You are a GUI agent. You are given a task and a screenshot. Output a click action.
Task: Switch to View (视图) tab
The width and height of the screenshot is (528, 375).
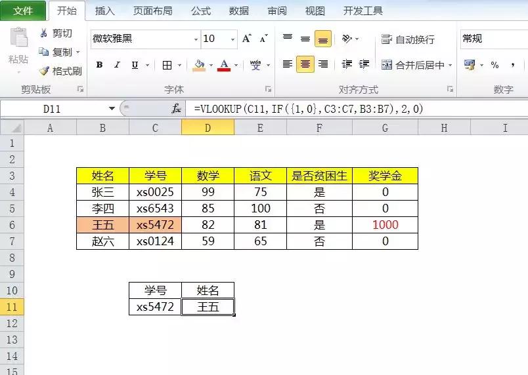point(315,10)
